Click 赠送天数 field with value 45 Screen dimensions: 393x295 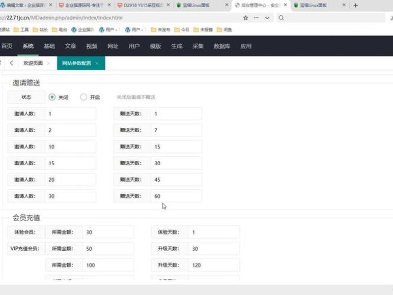176,179
